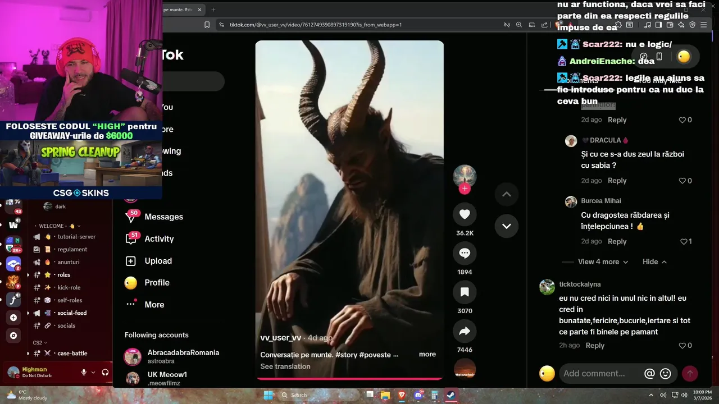Select Discord self-roles channel
The image size is (719, 404).
[70, 300]
